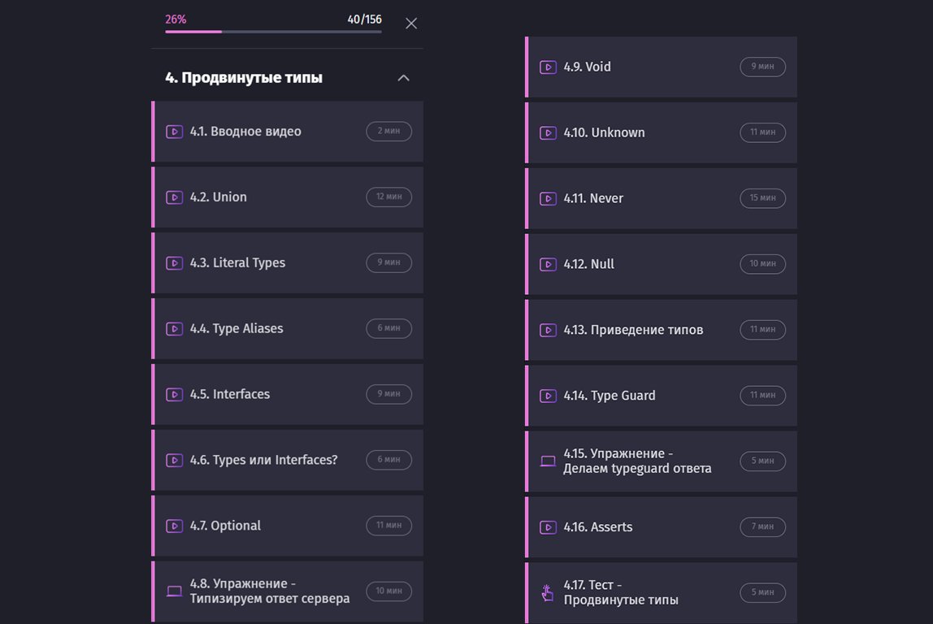Click the hand-tap test icon for 4.17

click(x=548, y=593)
